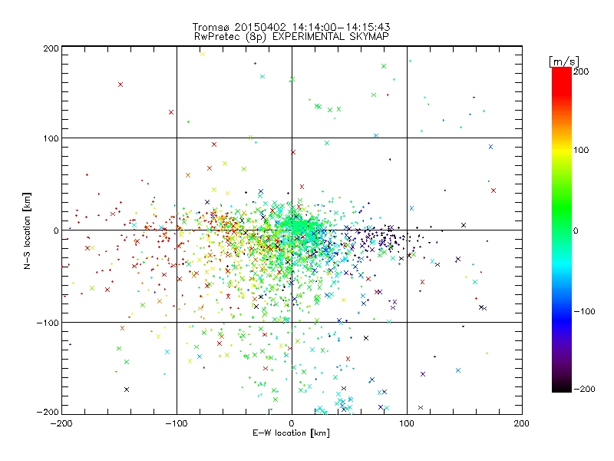Image resolution: width=614 pixels, height=461 pixels.
Task: Click the subtitle 'RwPretec (8p) EXPERIMENTAL SKYMAP'
Action: pos(292,36)
